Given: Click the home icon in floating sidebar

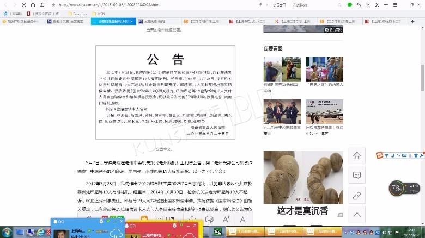Looking at the screenshot, I should [x=357, y=156].
